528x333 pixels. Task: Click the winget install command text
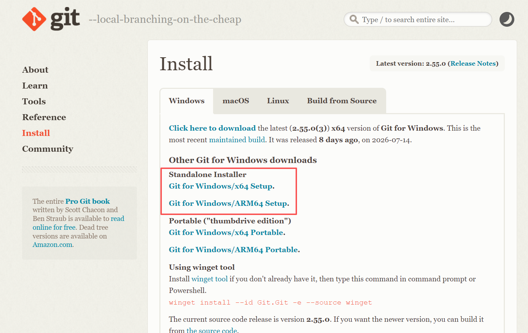pos(270,302)
